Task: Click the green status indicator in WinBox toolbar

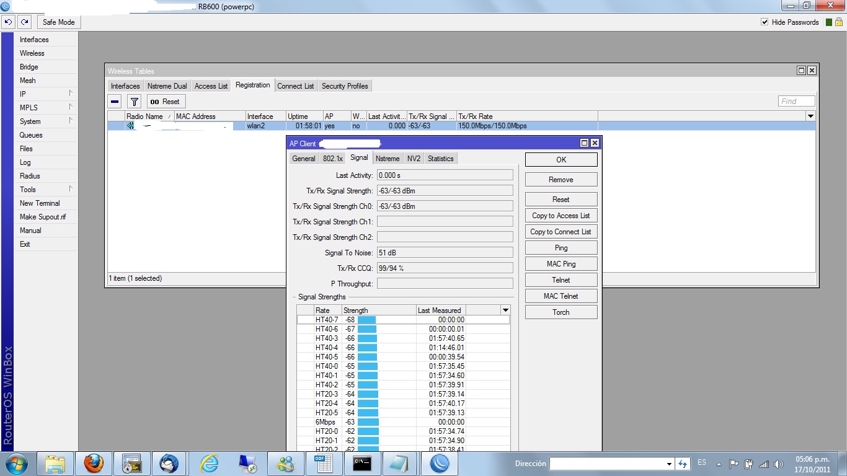Action: coord(829,22)
